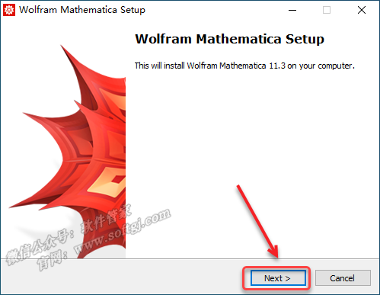Click the Mathematica icon in title bar
This screenshot has width=380, height=295.
click(x=9, y=10)
